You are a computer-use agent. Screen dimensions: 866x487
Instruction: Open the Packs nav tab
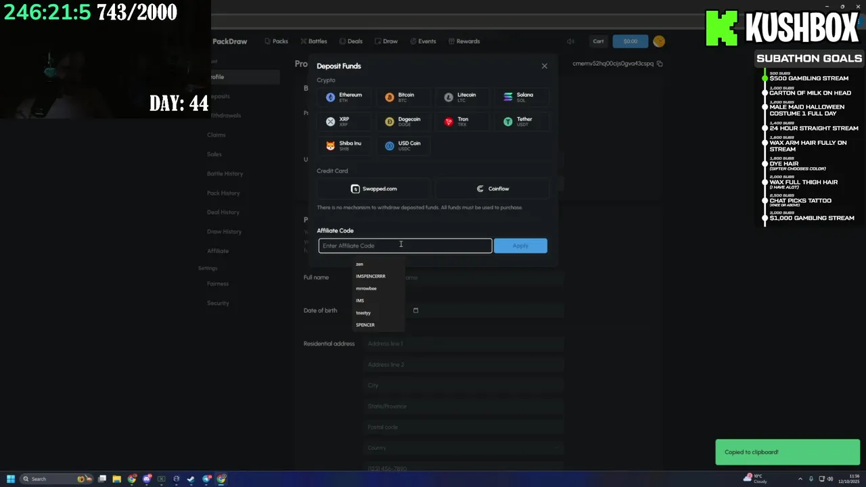tap(276, 41)
